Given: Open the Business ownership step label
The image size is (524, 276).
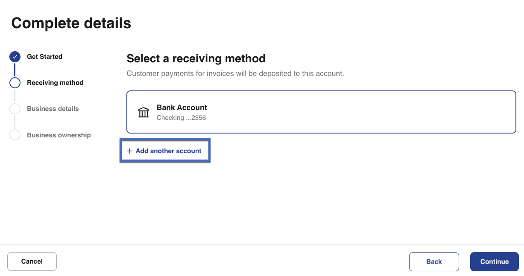Looking at the screenshot, I should [x=59, y=135].
